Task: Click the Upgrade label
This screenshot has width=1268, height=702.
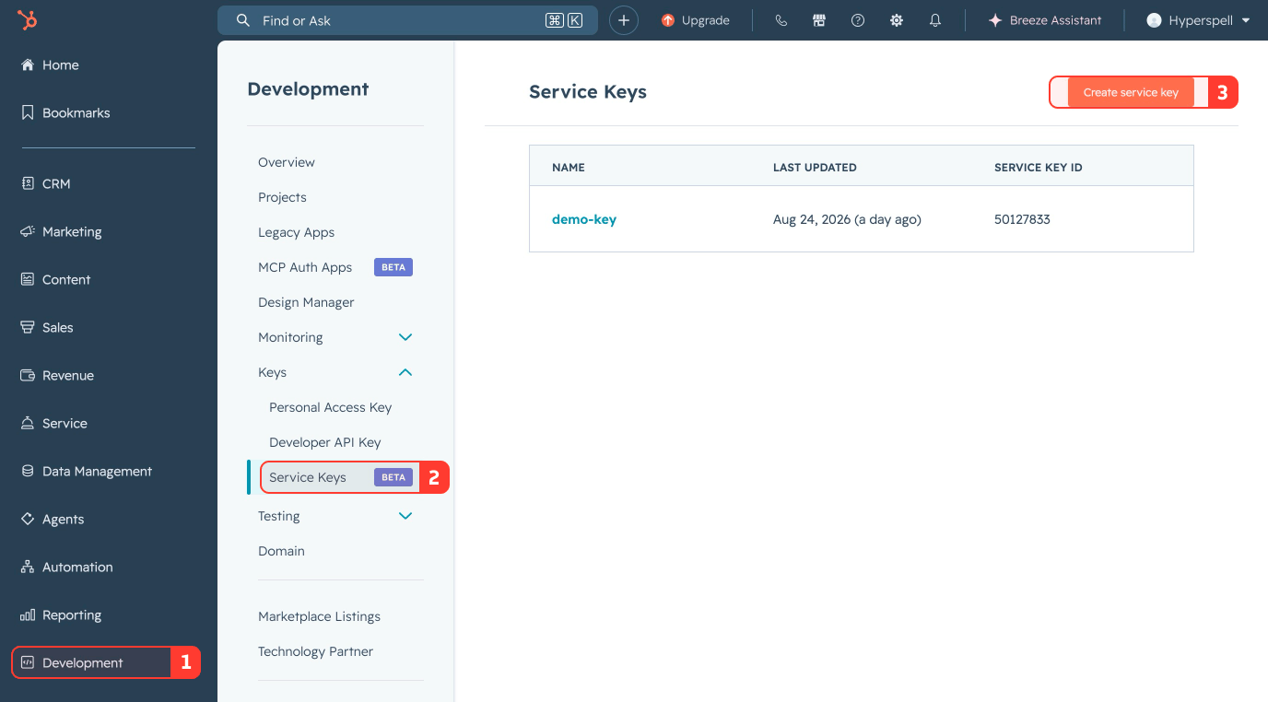Action: 706,20
